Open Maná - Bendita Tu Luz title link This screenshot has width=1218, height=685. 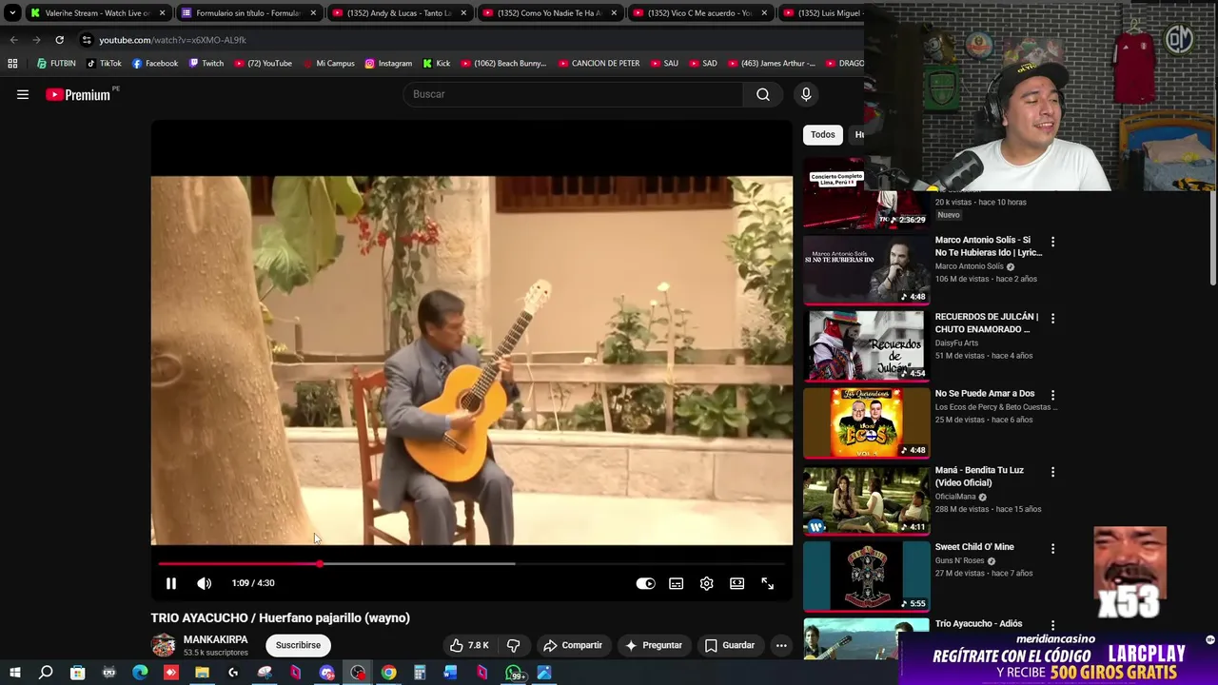(x=979, y=476)
